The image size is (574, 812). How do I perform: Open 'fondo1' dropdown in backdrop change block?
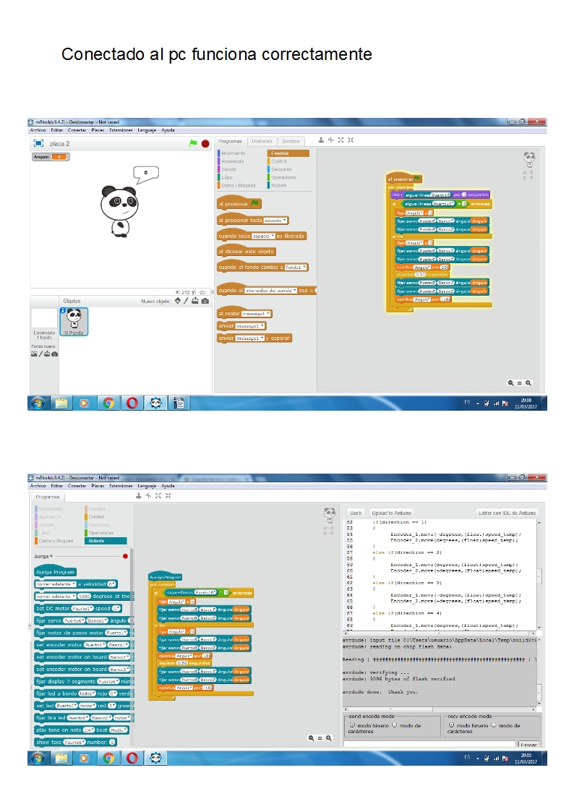coord(296,268)
